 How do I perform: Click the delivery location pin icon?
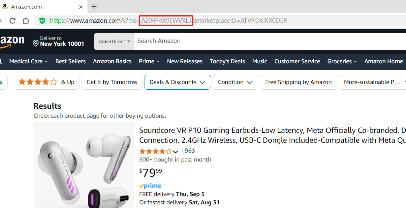[36, 43]
